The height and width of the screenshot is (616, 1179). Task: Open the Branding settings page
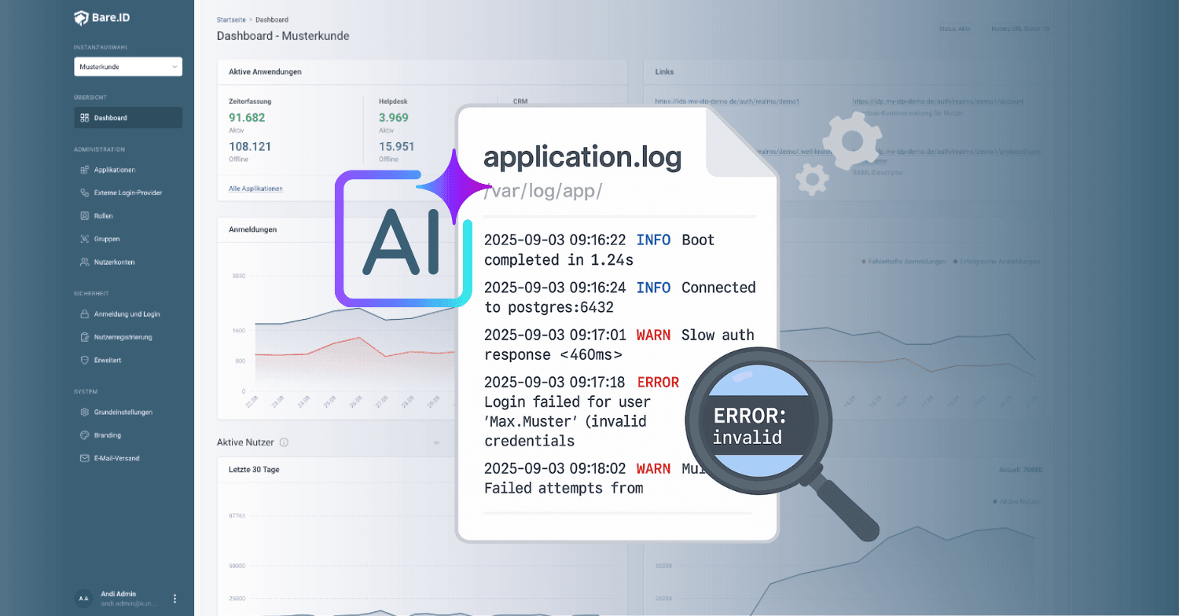(x=107, y=434)
